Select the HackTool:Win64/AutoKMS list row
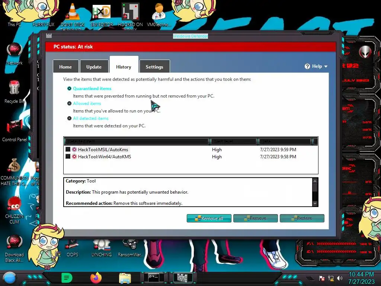The width and height of the screenshot is (381, 286). 191,157
